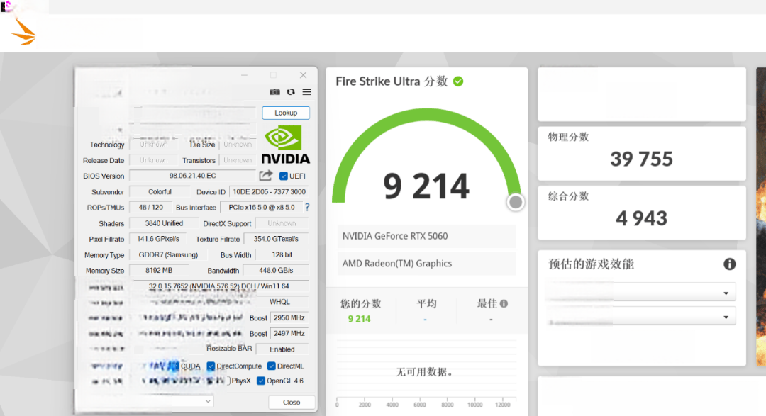Click the WHQL field
This screenshot has width=766, height=416.
(x=280, y=302)
